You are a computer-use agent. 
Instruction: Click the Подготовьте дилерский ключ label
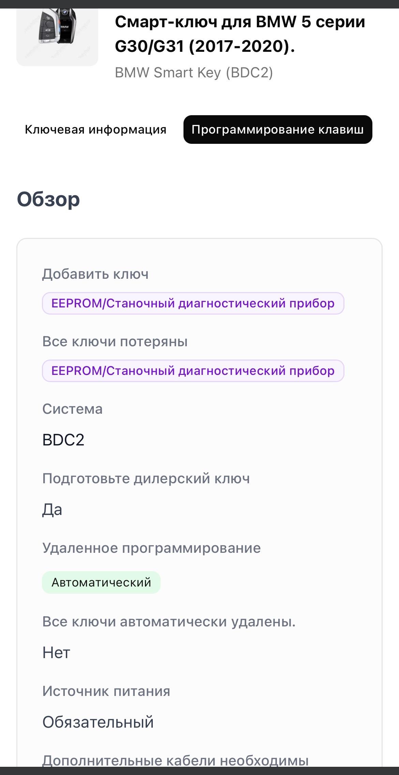(x=146, y=478)
